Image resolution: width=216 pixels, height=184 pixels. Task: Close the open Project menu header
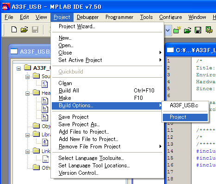pos(62,17)
